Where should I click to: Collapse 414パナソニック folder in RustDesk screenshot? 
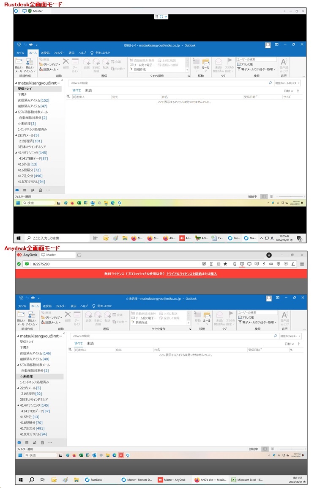16,153
